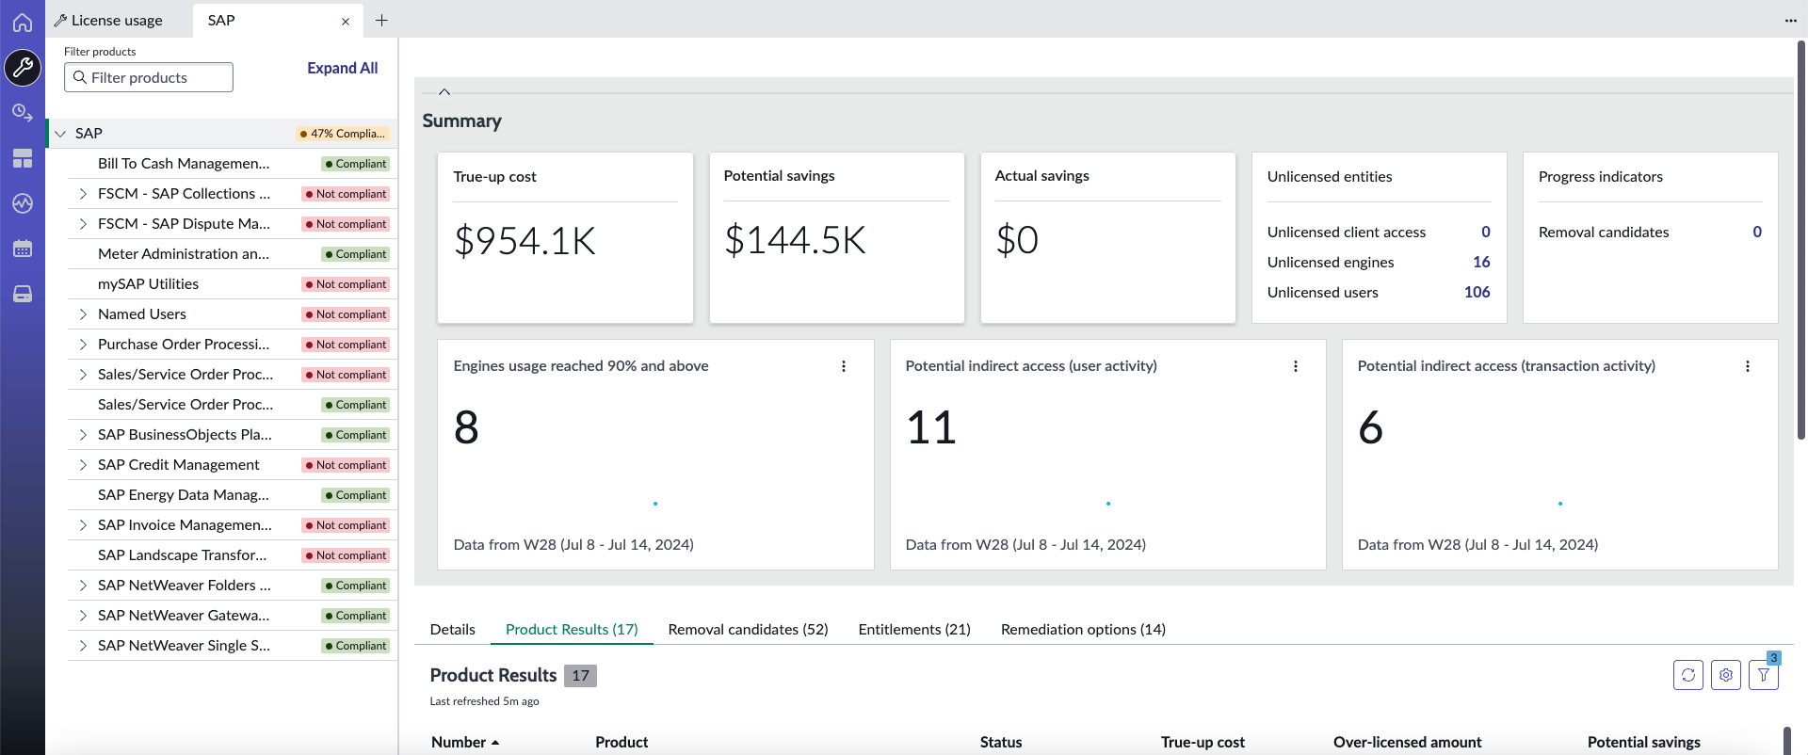Image resolution: width=1808 pixels, height=755 pixels.
Task: Open Product Results (17) tab
Action: coord(572,629)
